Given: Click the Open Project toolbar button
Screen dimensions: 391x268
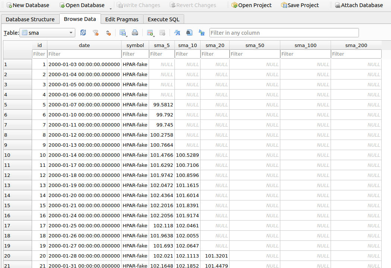Looking at the screenshot, I should pos(251,5).
